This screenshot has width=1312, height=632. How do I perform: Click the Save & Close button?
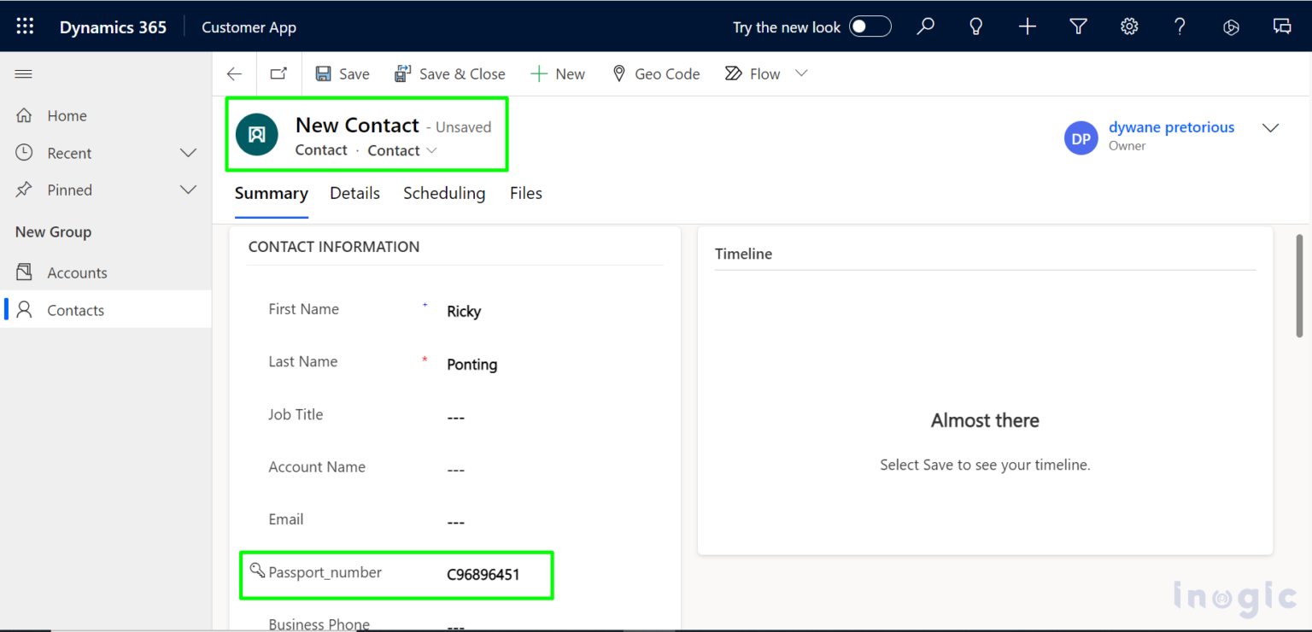coord(450,74)
